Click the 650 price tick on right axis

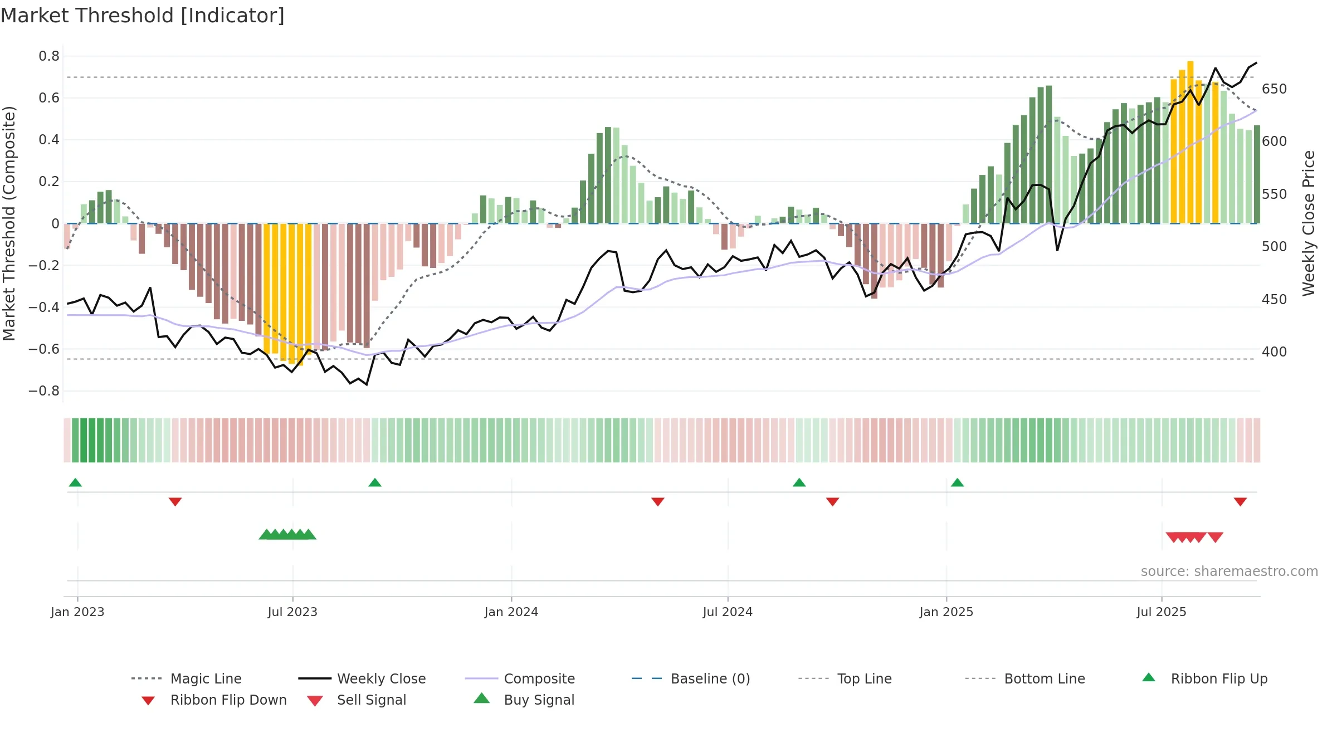[x=1275, y=89]
